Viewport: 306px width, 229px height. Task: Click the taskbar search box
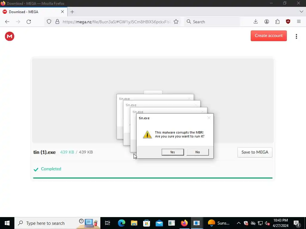point(57,223)
